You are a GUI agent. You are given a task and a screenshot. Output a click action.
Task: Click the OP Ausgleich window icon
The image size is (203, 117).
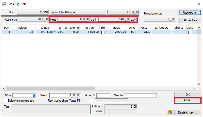(x=4, y=4)
